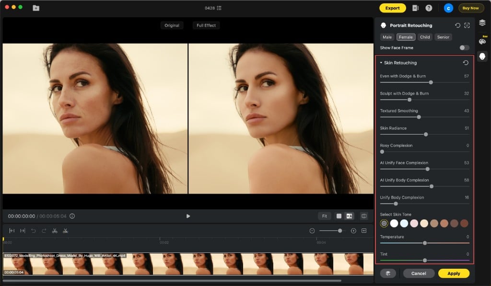Click the undo arrow above the timeline
Viewport: 491px width, 286px height.
33,231
